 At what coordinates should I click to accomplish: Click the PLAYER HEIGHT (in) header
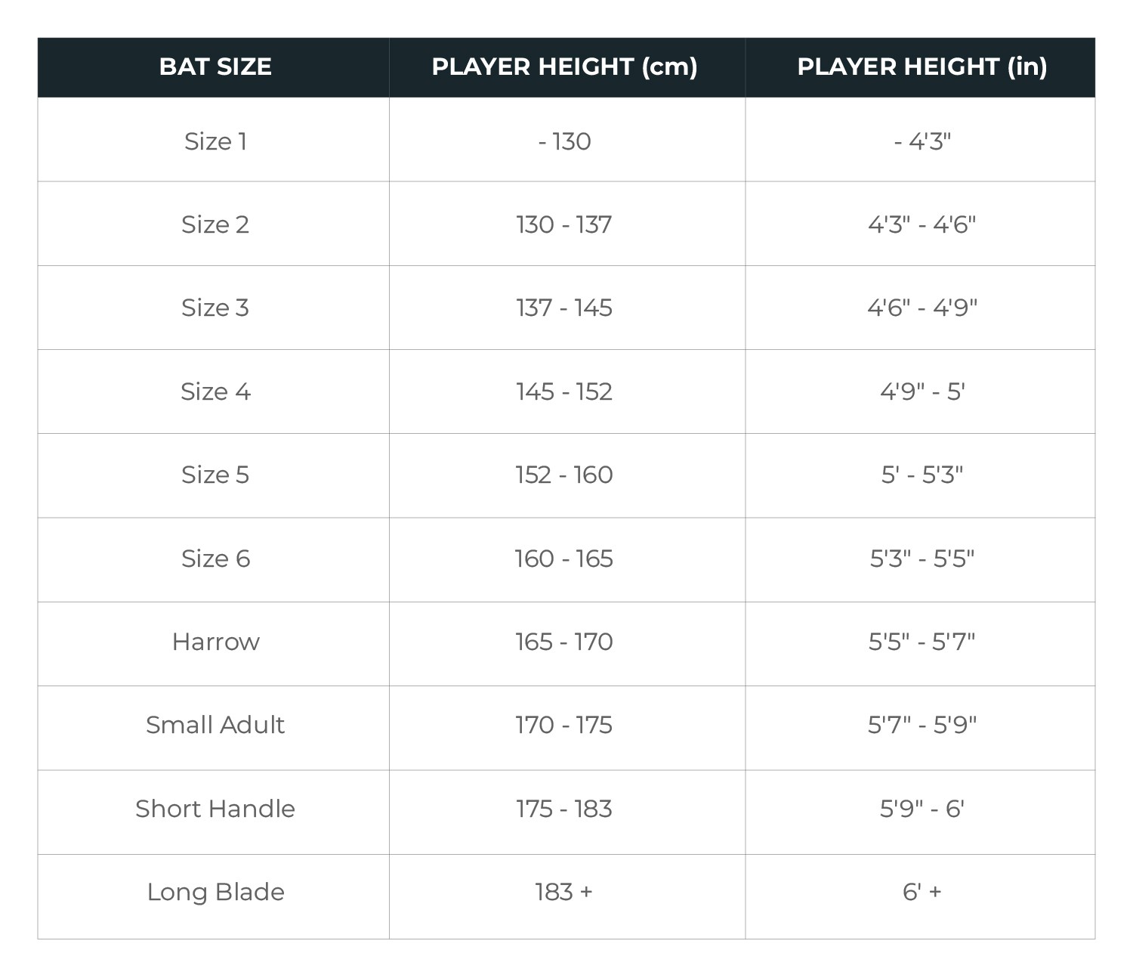[922, 67]
